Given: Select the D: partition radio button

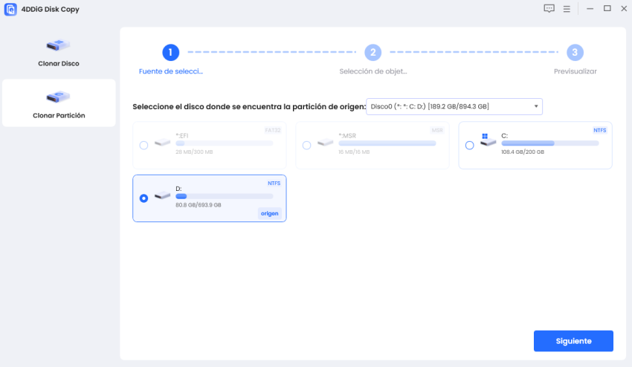Looking at the screenshot, I should coord(144,198).
